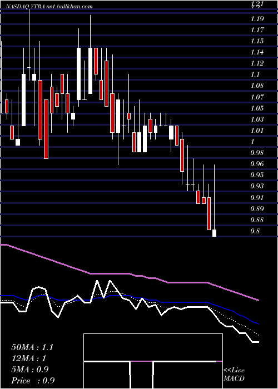278x389 pixels.
Task: Click the pink MACD histogram segment
Action: tap(141, 361)
